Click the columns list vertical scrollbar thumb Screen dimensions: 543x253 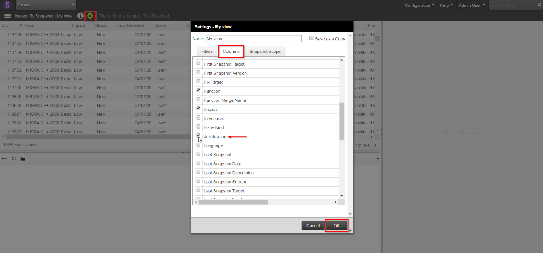(x=342, y=121)
